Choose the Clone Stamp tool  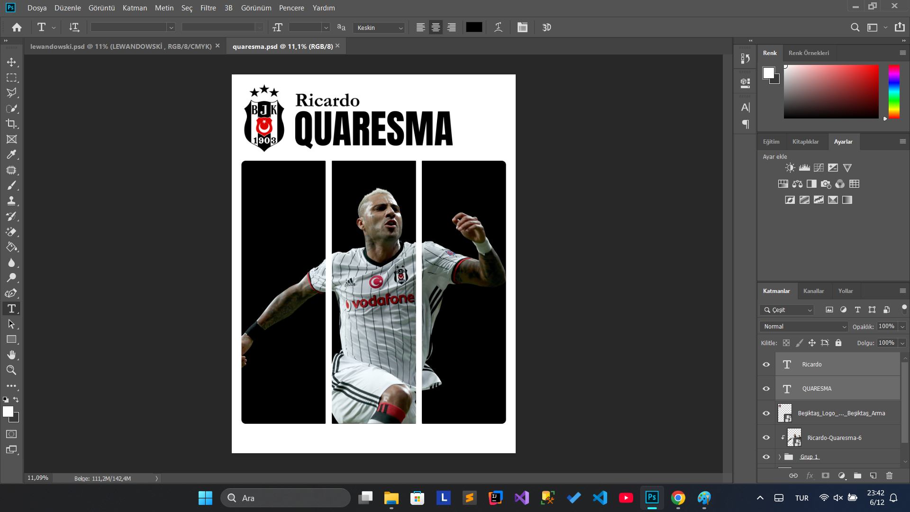coord(11,201)
